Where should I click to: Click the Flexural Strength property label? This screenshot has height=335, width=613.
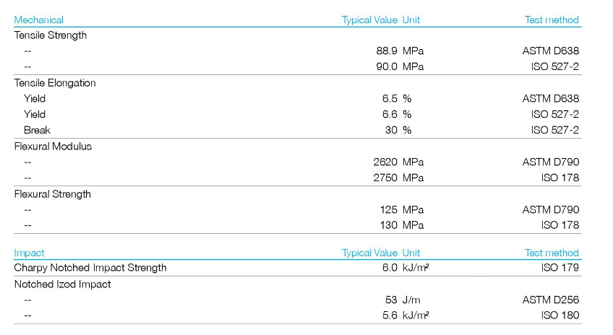(x=53, y=194)
